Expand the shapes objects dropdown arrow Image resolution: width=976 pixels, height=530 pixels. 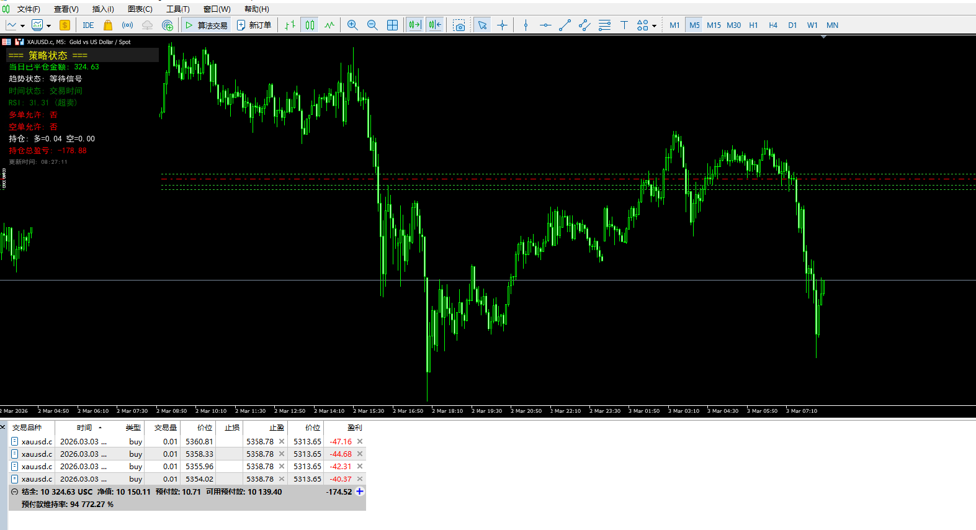pyautogui.click(x=654, y=25)
